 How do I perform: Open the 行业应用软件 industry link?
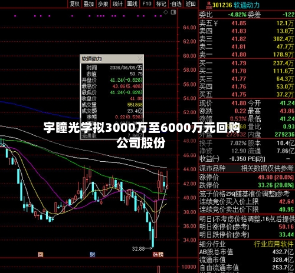pos(274,244)
